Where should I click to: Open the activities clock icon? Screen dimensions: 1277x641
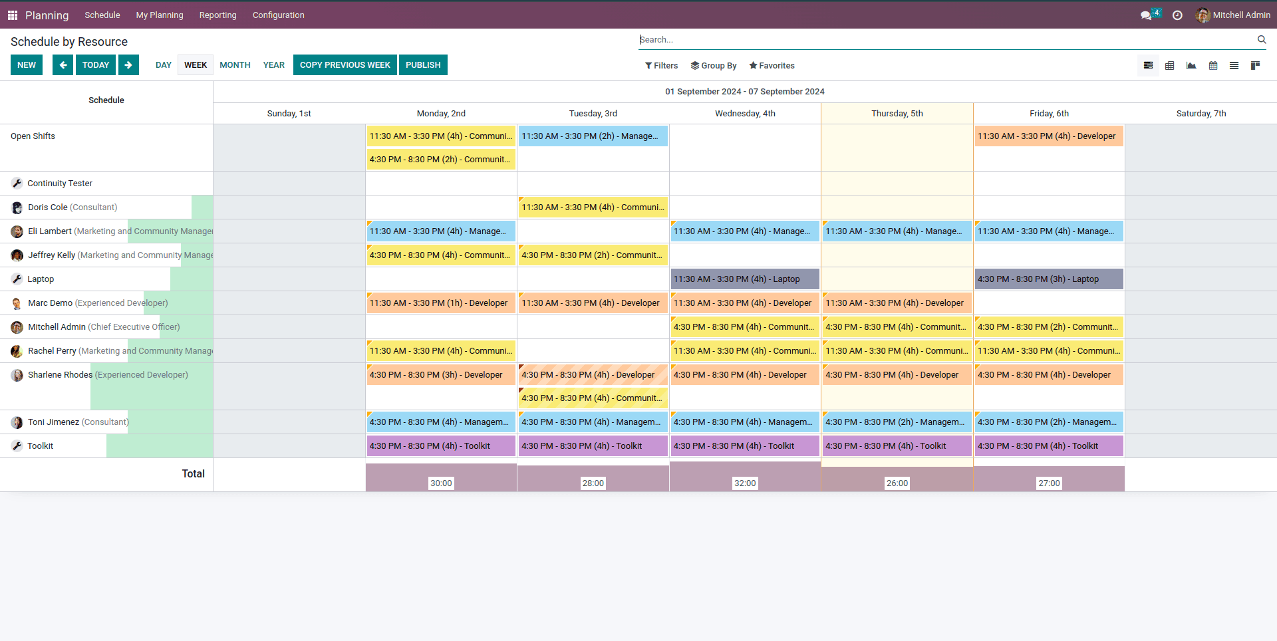pyautogui.click(x=1177, y=15)
